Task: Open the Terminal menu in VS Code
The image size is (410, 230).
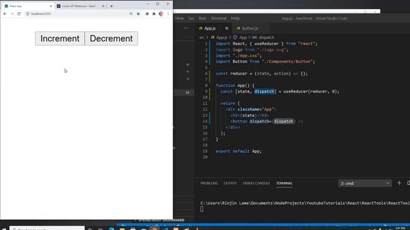Action: 218,19
